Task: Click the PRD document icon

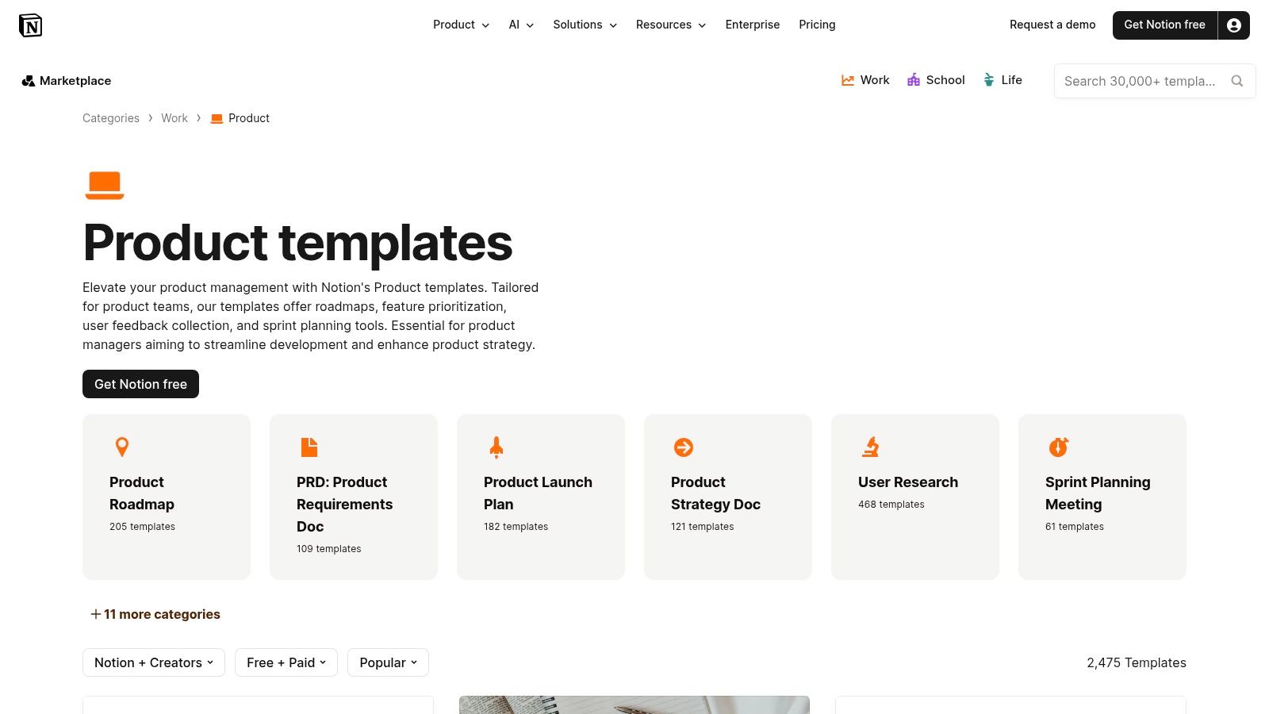Action: [309, 447]
